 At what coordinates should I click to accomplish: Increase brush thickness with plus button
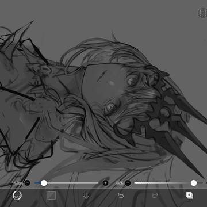pyautogui.click(x=105, y=183)
